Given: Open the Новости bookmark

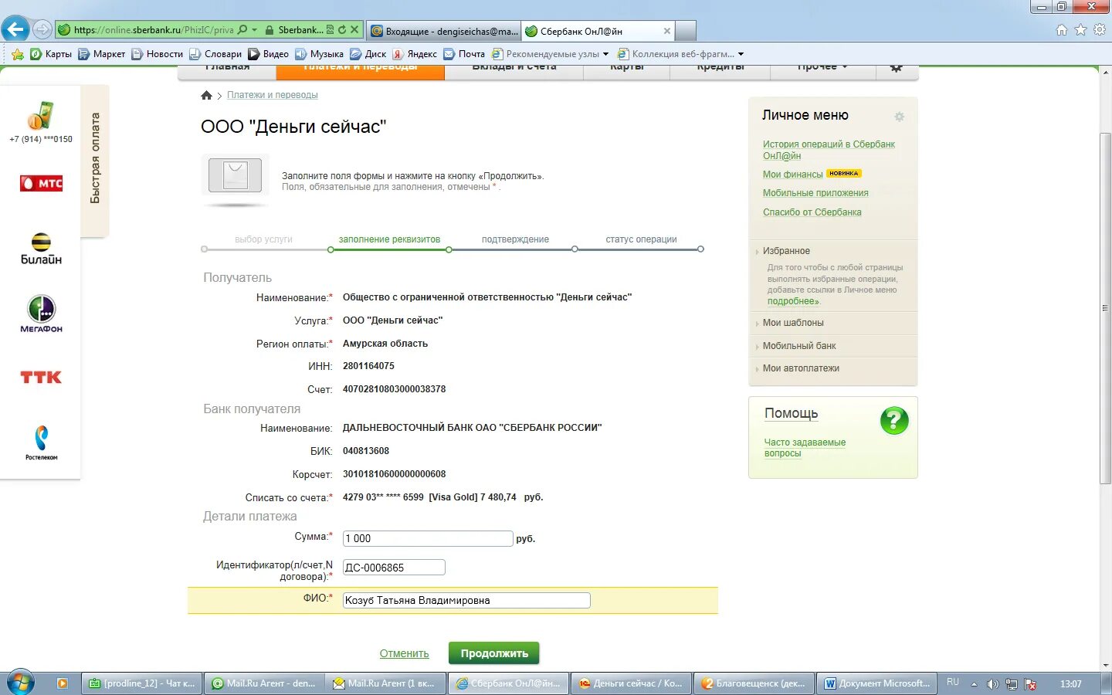Looking at the screenshot, I should tap(157, 54).
